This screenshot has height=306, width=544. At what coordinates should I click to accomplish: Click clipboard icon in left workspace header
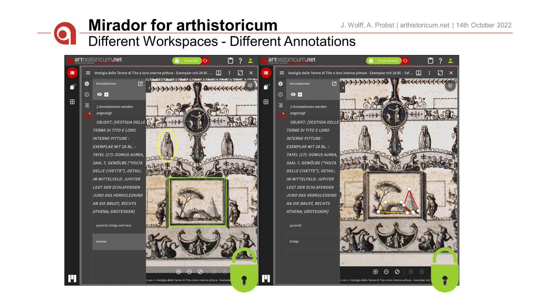[x=230, y=61]
